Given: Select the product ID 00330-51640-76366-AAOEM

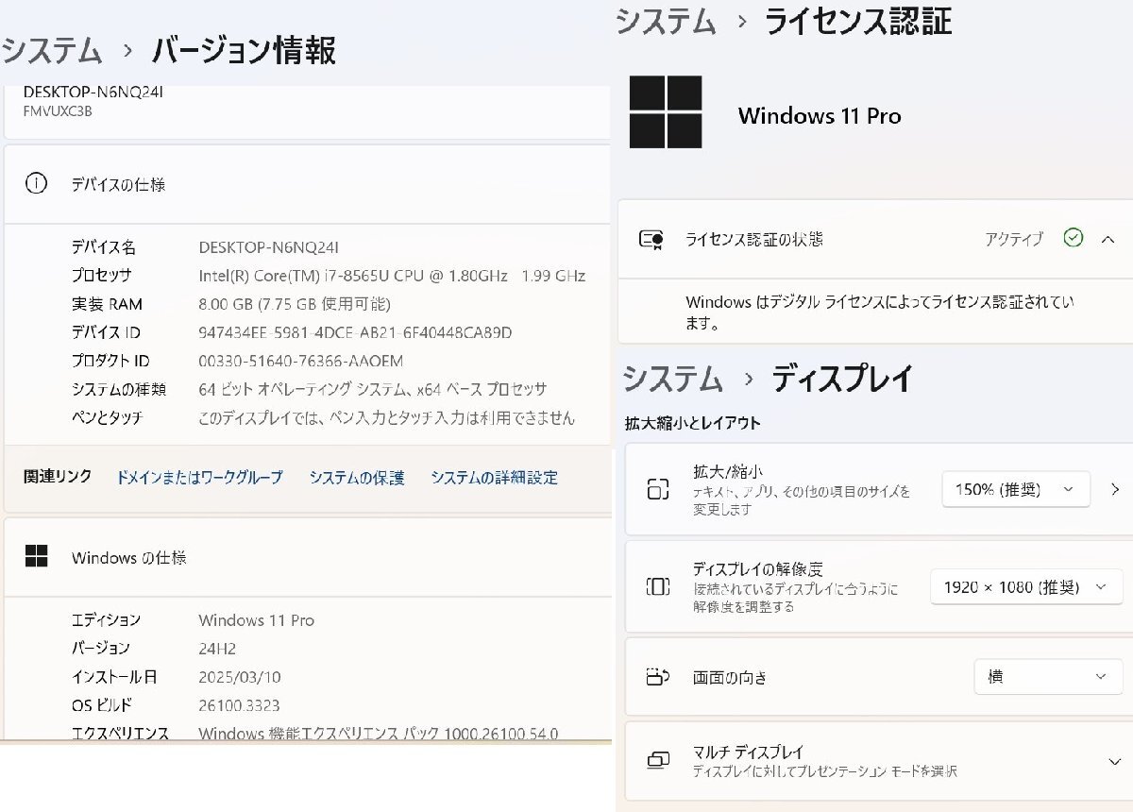Looking at the screenshot, I should coord(301,361).
